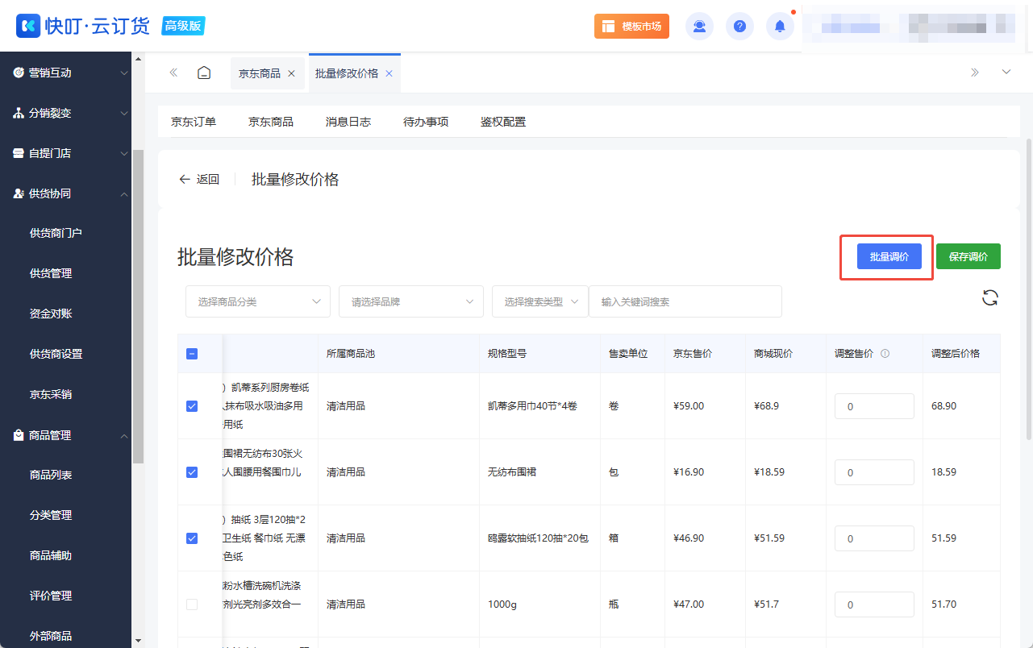Click the sidebar vertical scrollbar
Screen dimensions: 1033x648
click(x=138, y=306)
